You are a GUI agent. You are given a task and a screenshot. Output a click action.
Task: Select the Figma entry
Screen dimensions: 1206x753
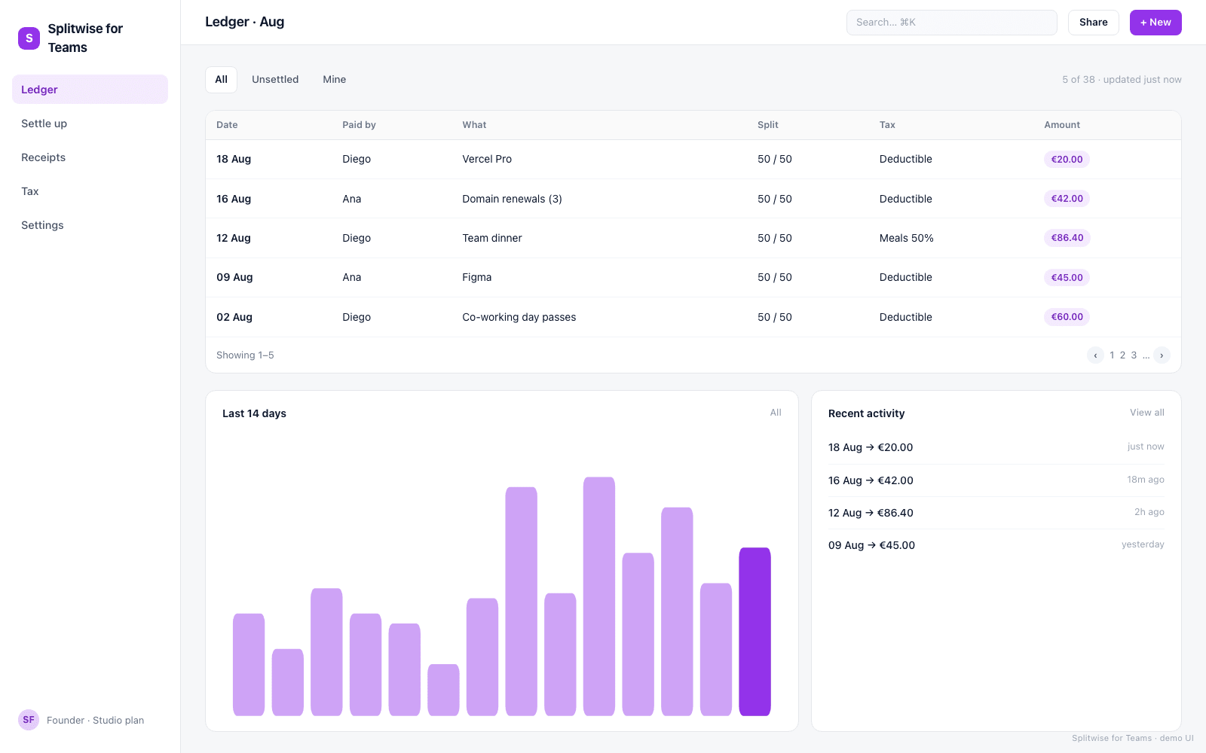click(x=693, y=278)
